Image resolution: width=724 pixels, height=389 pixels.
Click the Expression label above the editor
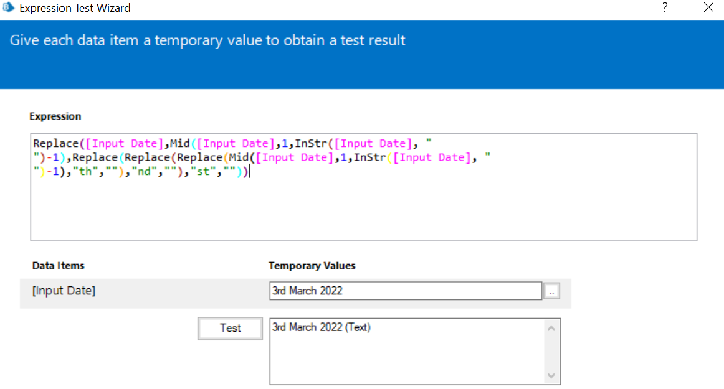pos(55,116)
